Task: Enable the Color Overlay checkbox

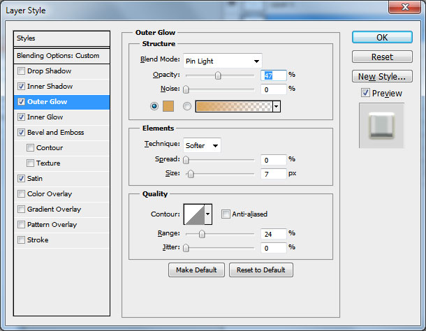Action: [21, 194]
